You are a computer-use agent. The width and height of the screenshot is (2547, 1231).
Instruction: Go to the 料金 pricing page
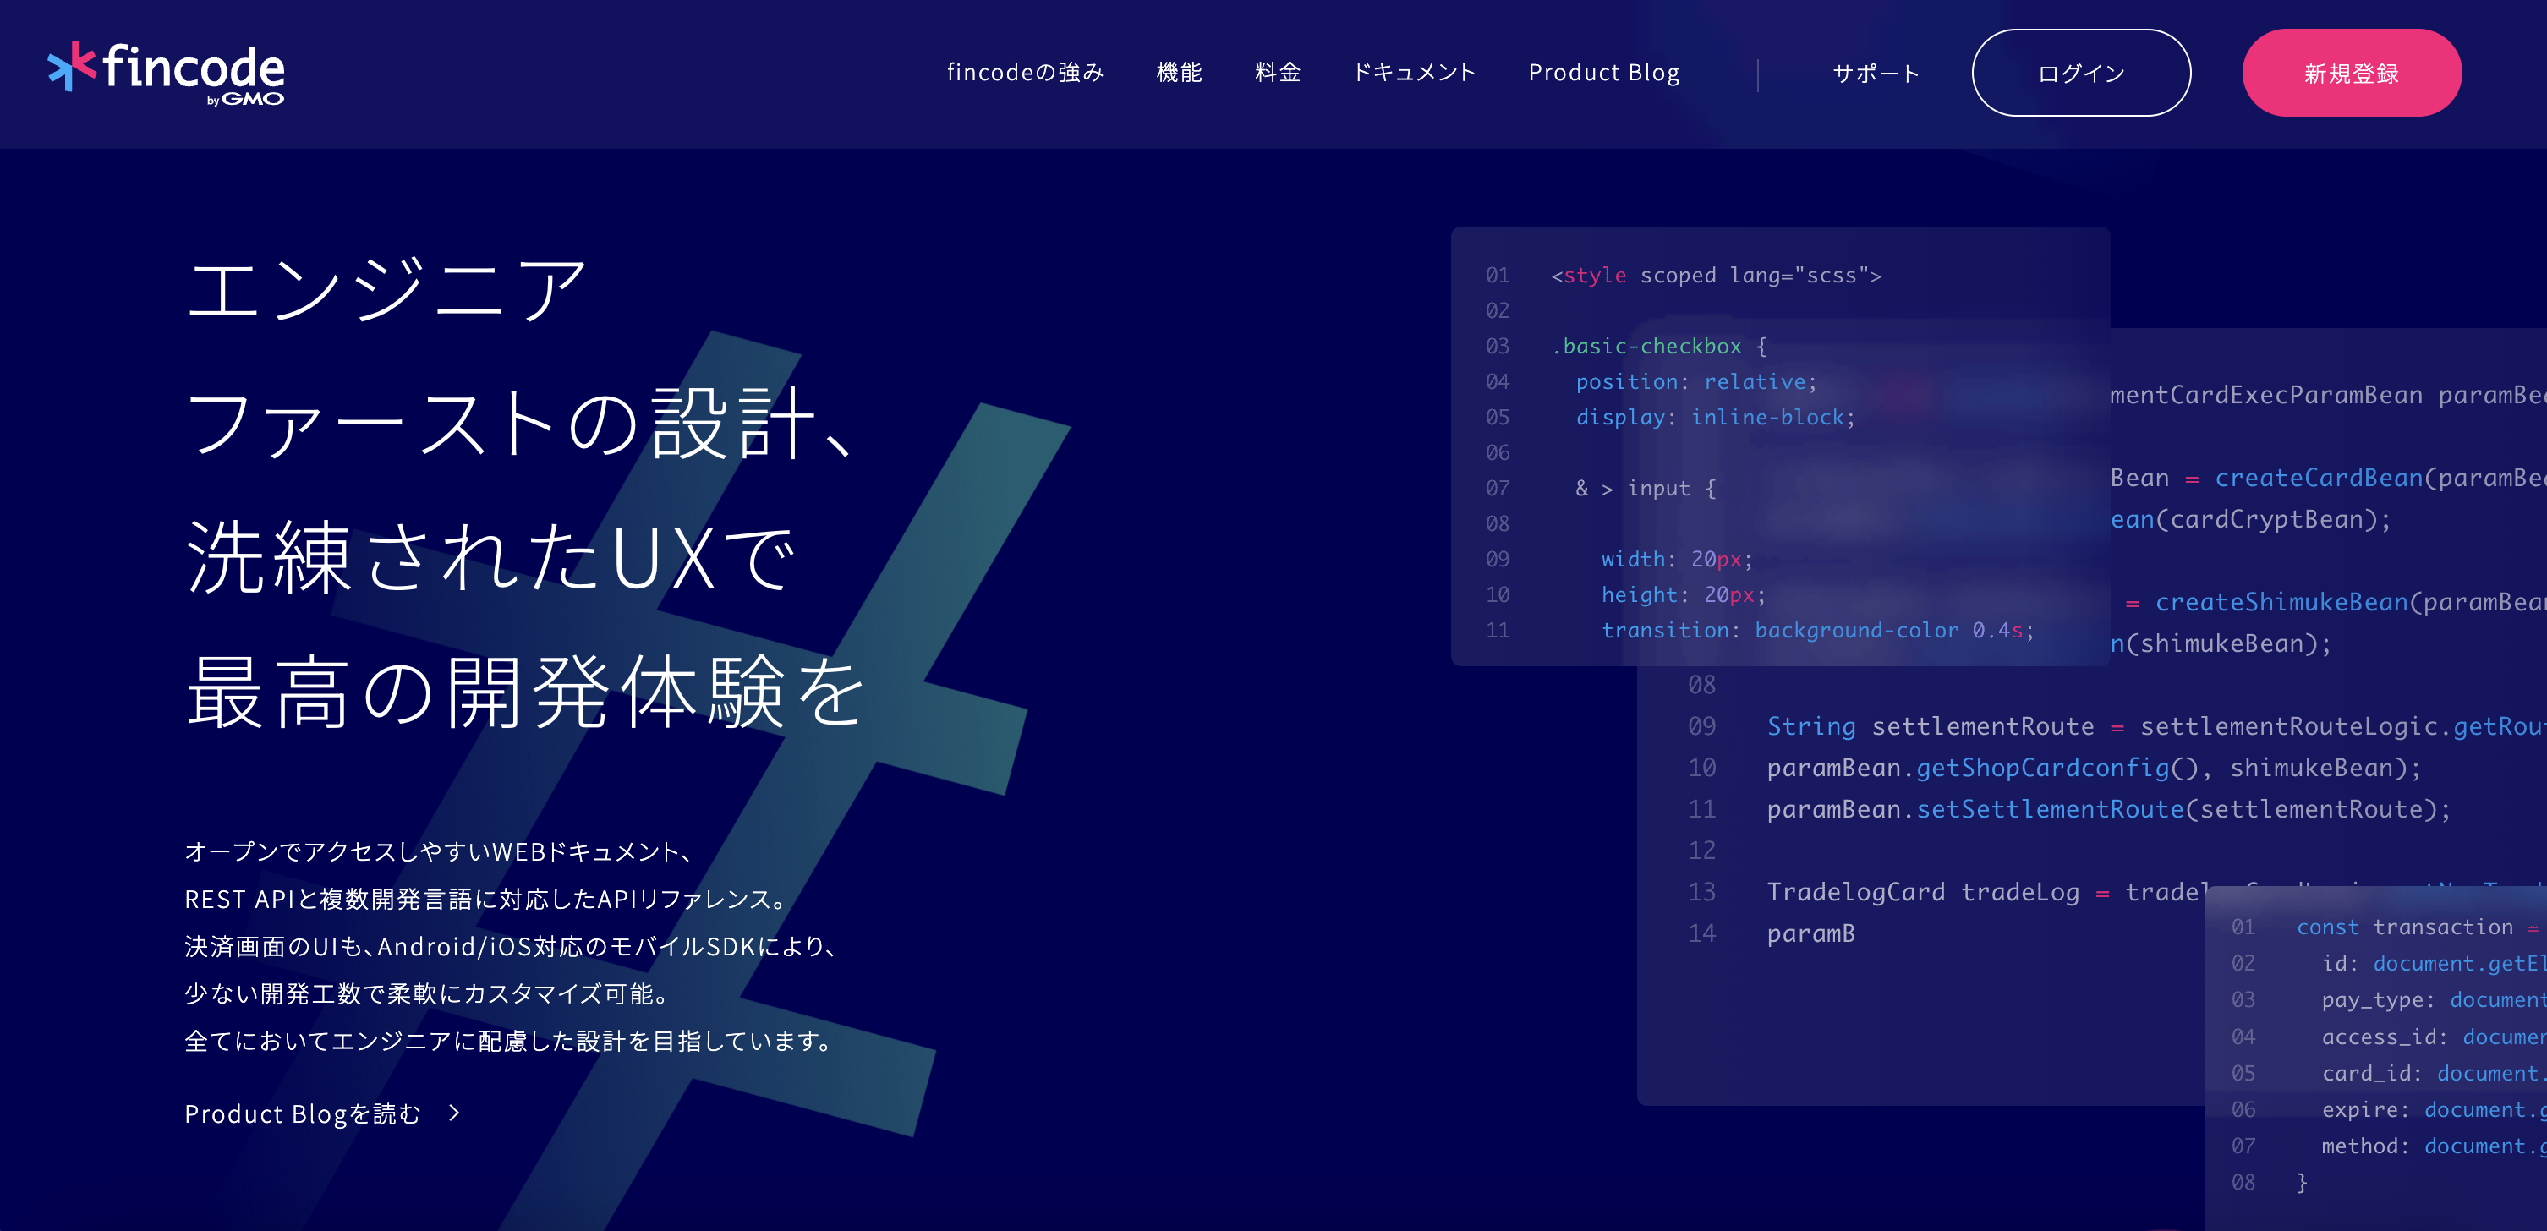tap(1278, 72)
